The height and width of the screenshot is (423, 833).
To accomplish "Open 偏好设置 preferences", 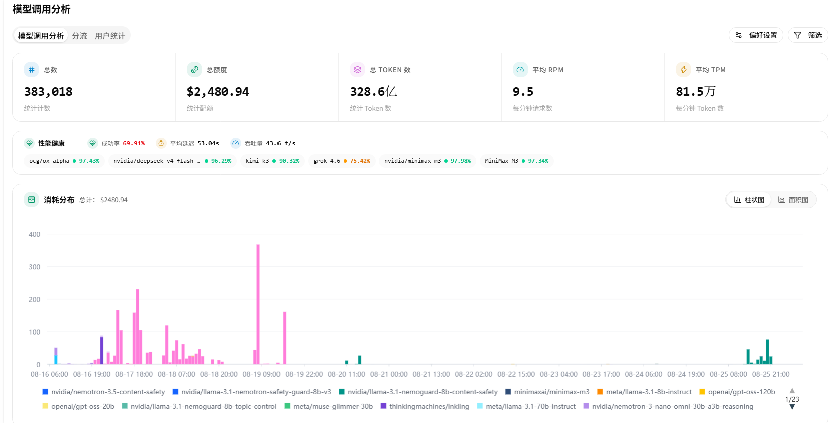I will tap(756, 35).
